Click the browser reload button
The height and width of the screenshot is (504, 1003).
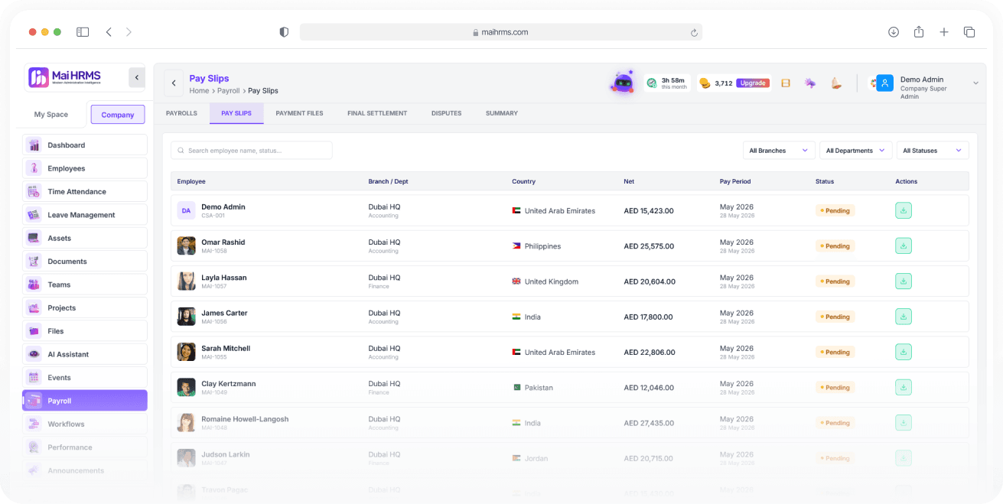click(694, 32)
